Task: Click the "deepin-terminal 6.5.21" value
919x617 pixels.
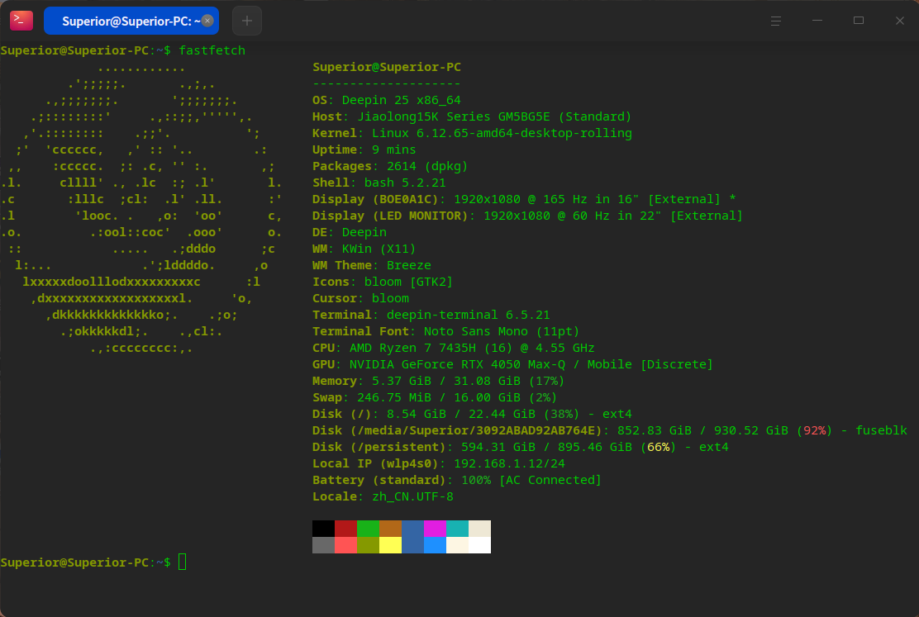Action: [469, 315]
